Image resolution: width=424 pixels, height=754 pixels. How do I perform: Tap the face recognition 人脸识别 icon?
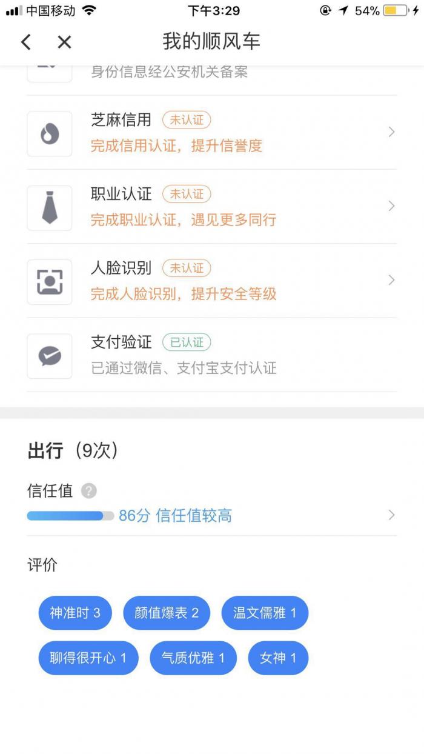[x=50, y=282]
